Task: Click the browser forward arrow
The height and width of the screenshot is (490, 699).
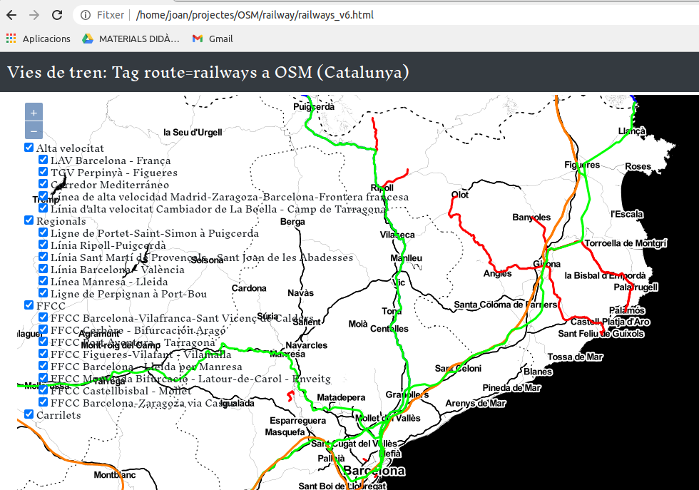Action: tap(34, 15)
